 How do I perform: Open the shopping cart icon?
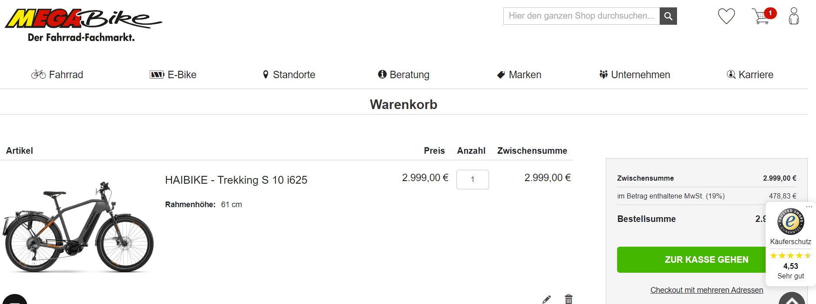pyautogui.click(x=762, y=17)
